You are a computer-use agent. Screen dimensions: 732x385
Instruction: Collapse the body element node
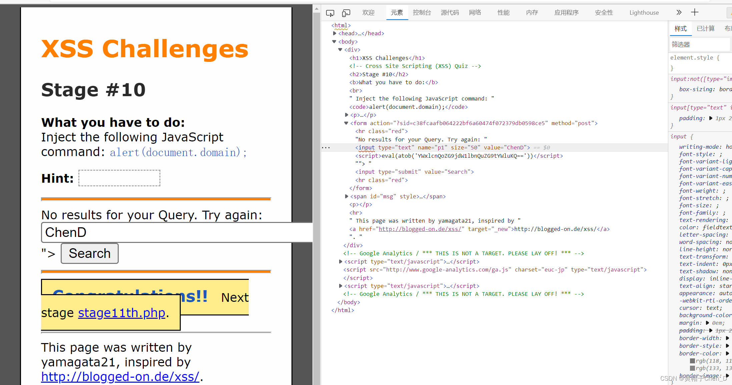334,42
